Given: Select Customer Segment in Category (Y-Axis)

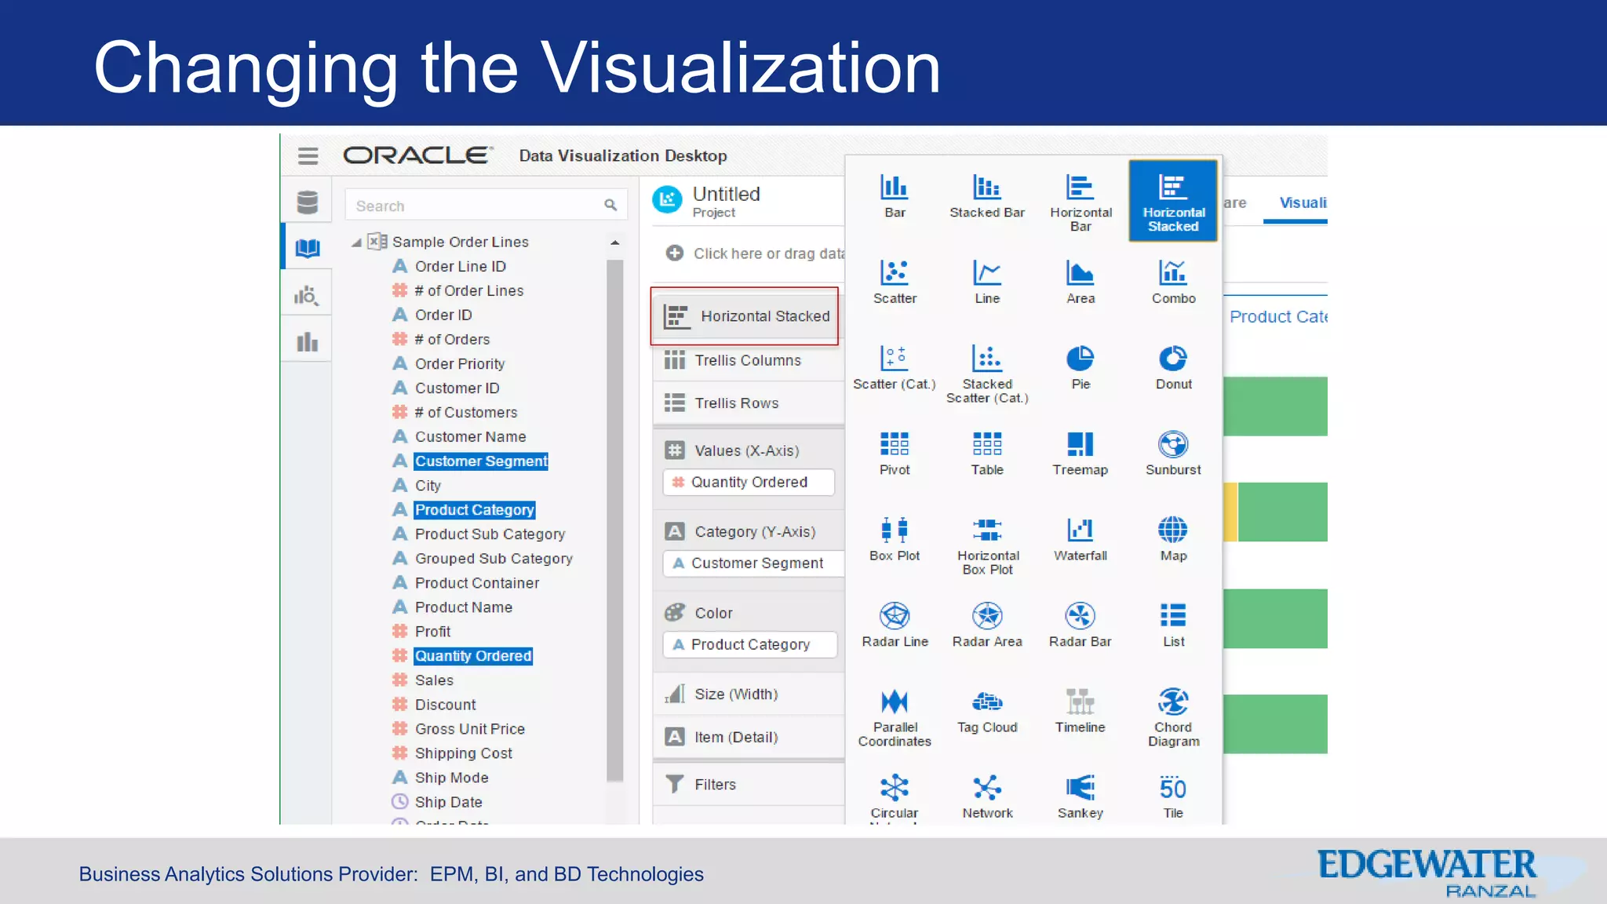Looking at the screenshot, I should (x=753, y=563).
